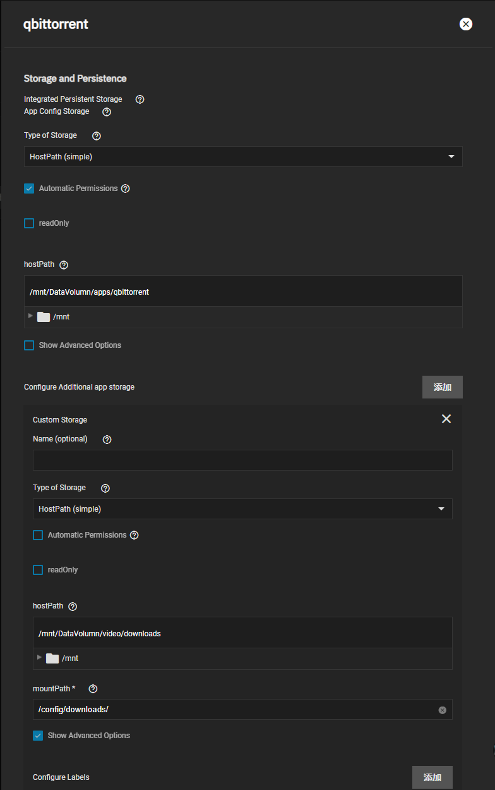
Task: Open Custom Storage Type of Storage dropdown
Action: 242,509
